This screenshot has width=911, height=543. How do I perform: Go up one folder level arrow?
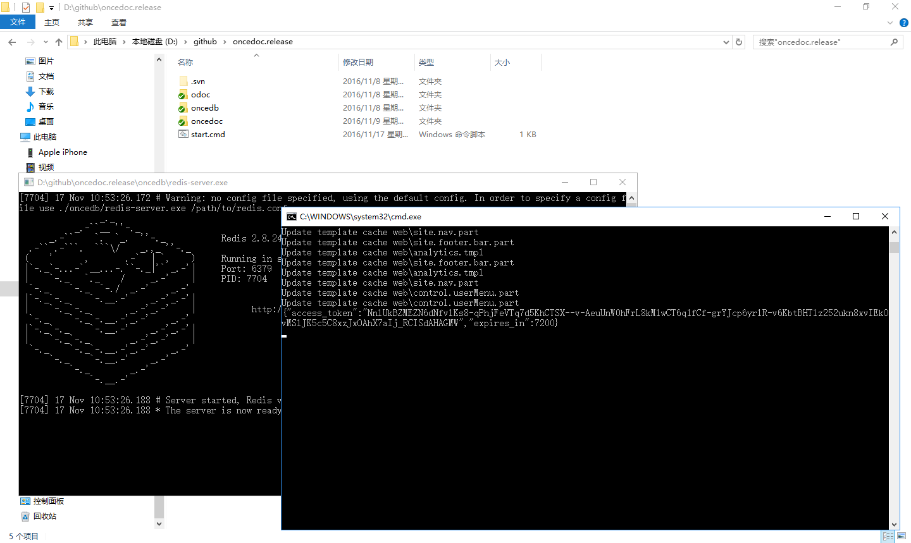(x=59, y=42)
